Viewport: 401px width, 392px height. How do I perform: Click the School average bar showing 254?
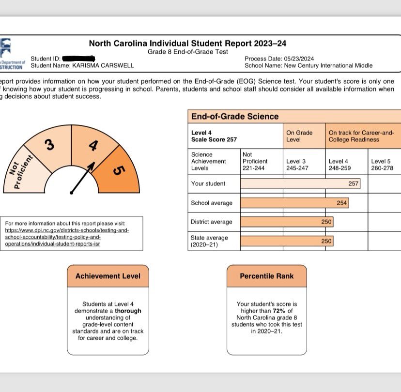pyautogui.click(x=294, y=203)
